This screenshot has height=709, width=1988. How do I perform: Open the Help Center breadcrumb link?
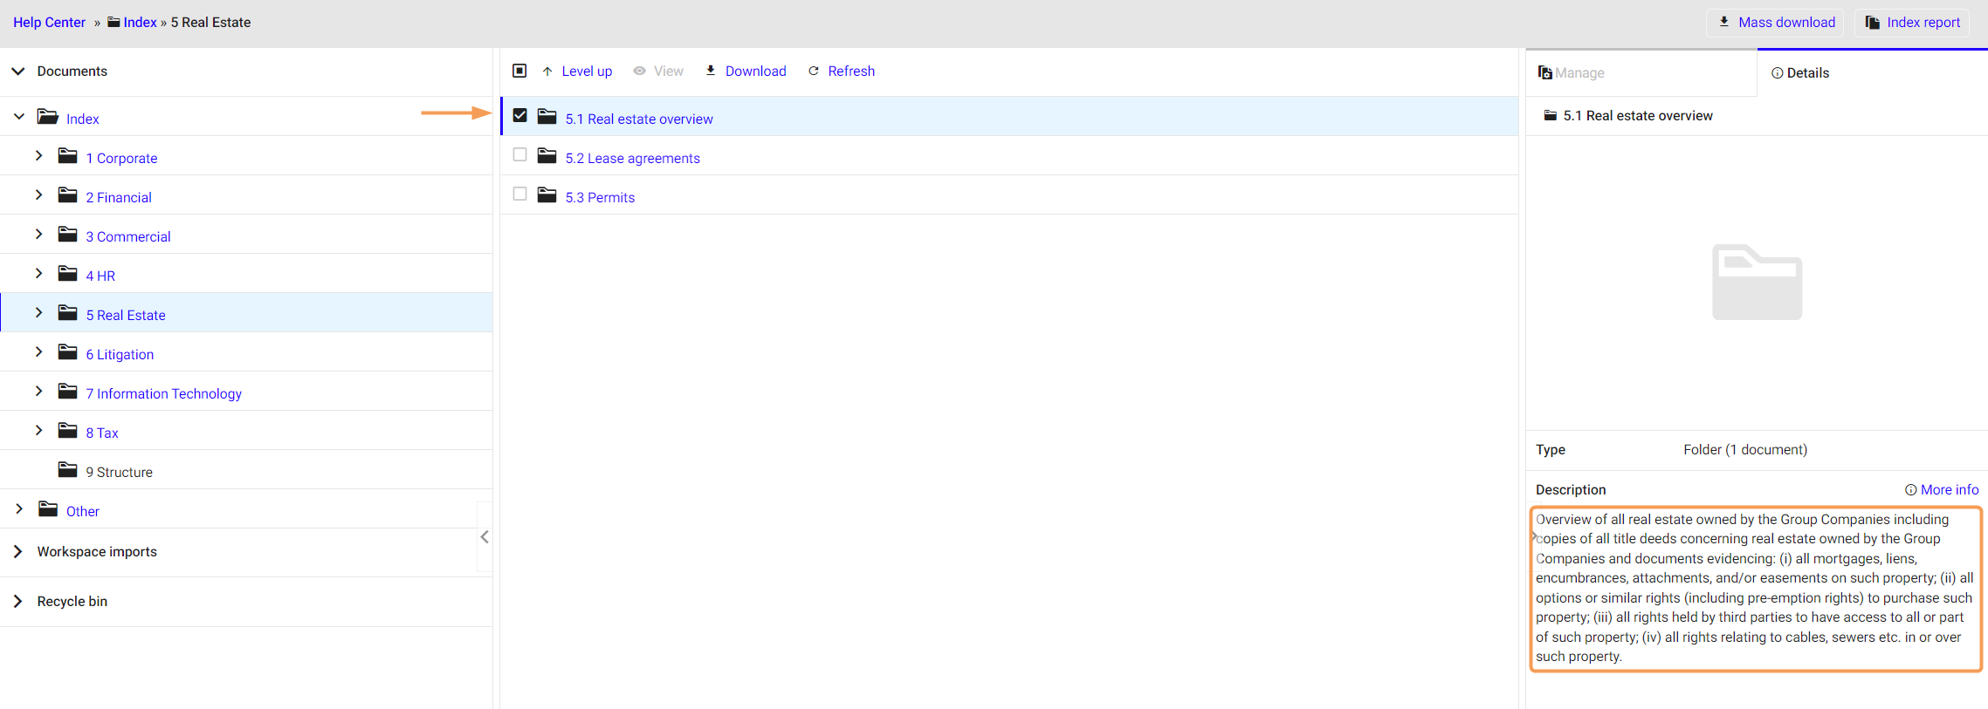coord(49,23)
